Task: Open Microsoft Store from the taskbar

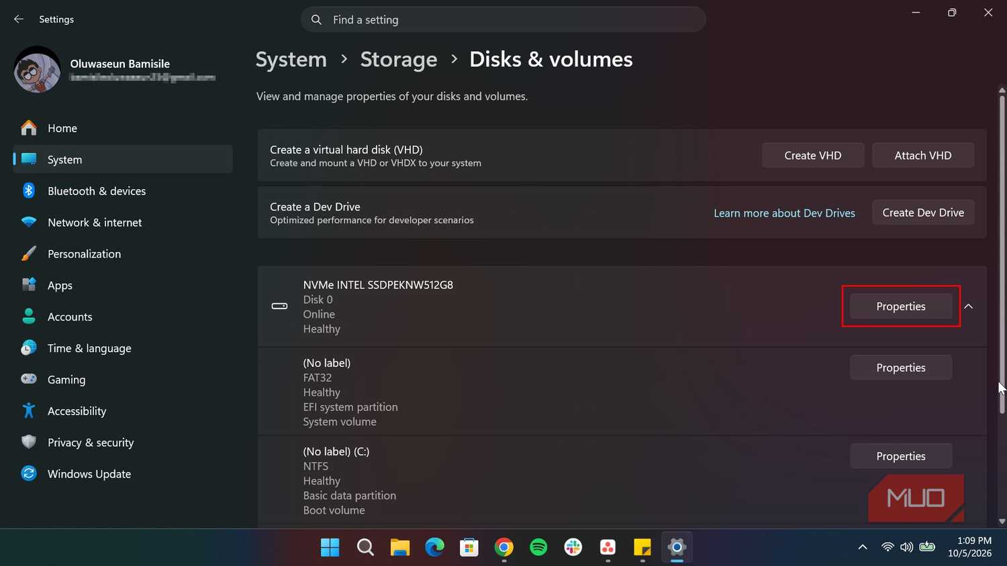Action: pos(469,548)
